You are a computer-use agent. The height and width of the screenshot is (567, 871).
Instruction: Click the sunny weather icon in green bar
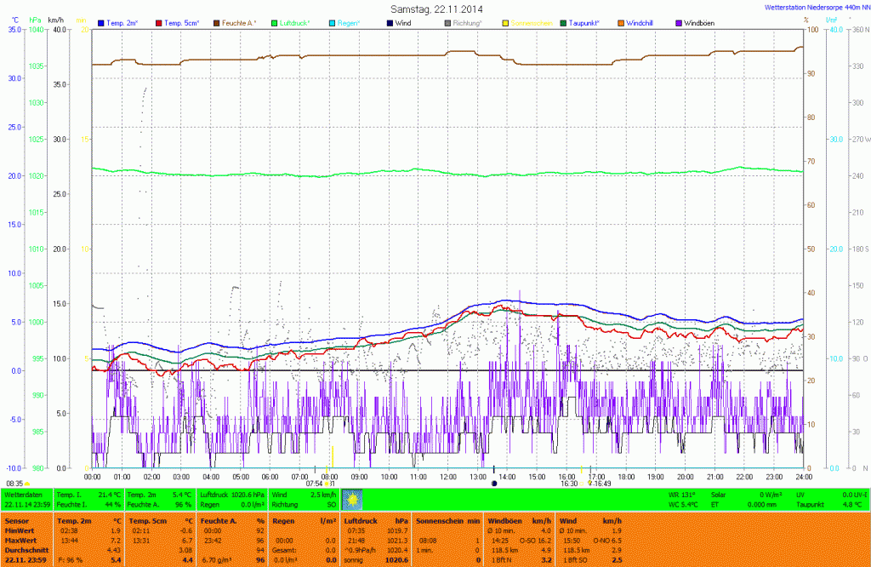click(x=352, y=499)
